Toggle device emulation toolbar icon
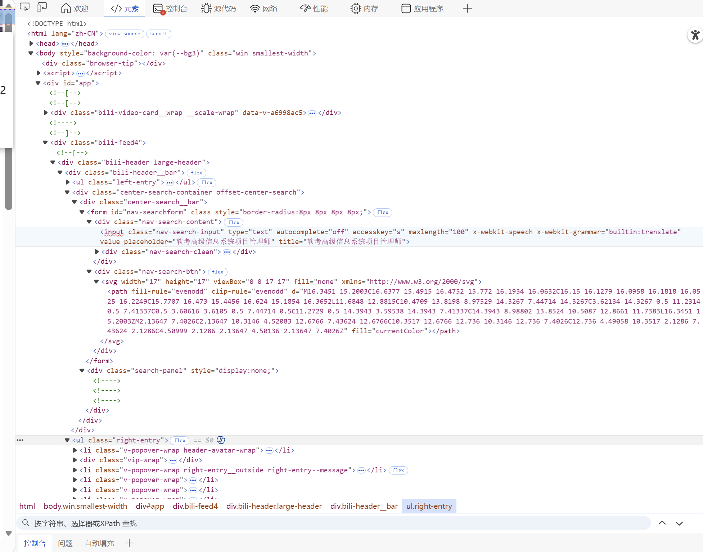Image resolution: width=703 pixels, height=552 pixels. (42, 8)
